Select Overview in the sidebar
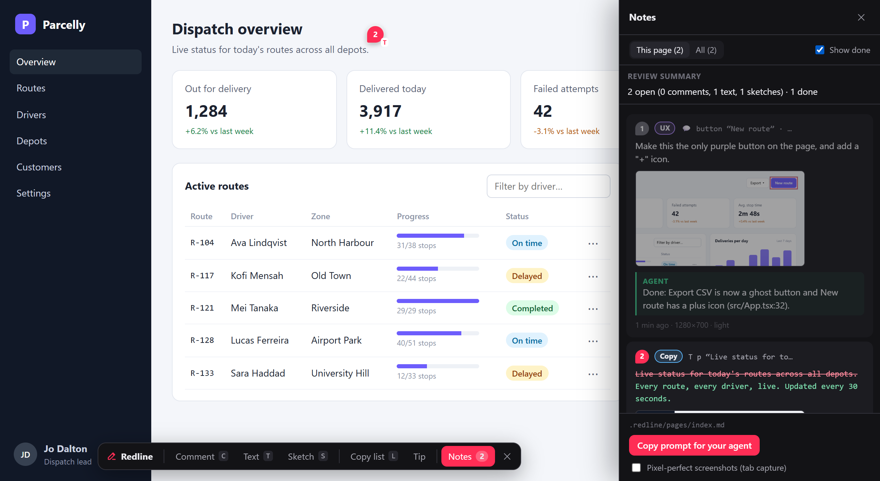The width and height of the screenshot is (880, 481). pos(76,62)
